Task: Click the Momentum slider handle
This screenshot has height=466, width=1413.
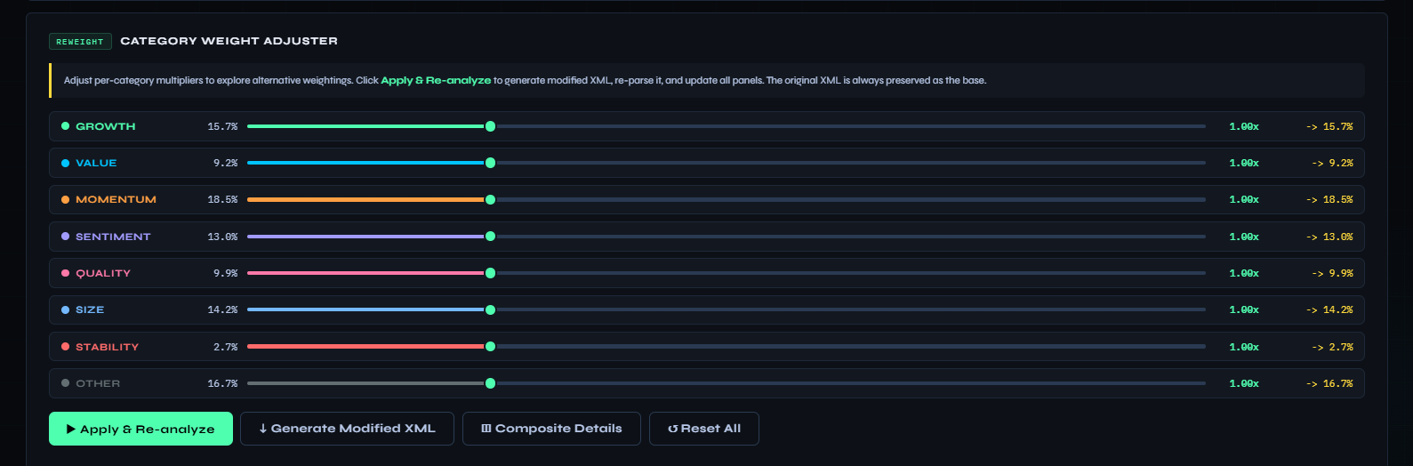Action: [490, 200]
